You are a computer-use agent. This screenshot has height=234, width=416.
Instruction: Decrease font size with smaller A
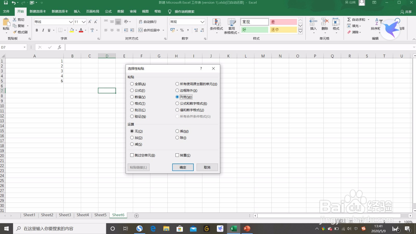pyautogui.click(x=96, y=22)
